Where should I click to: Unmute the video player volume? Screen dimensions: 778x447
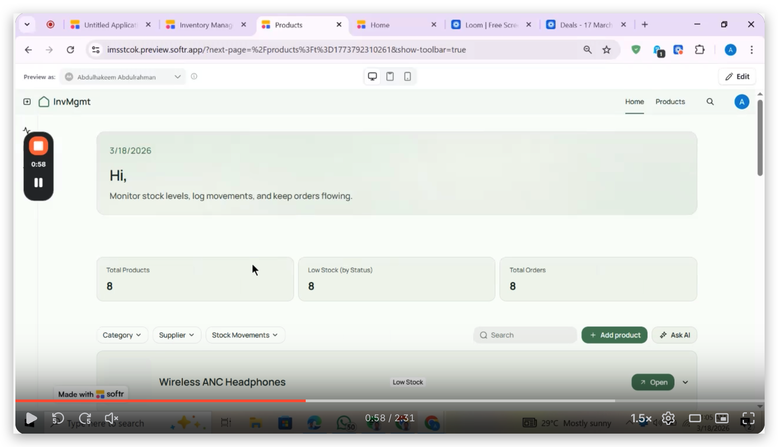pos(111,418)
